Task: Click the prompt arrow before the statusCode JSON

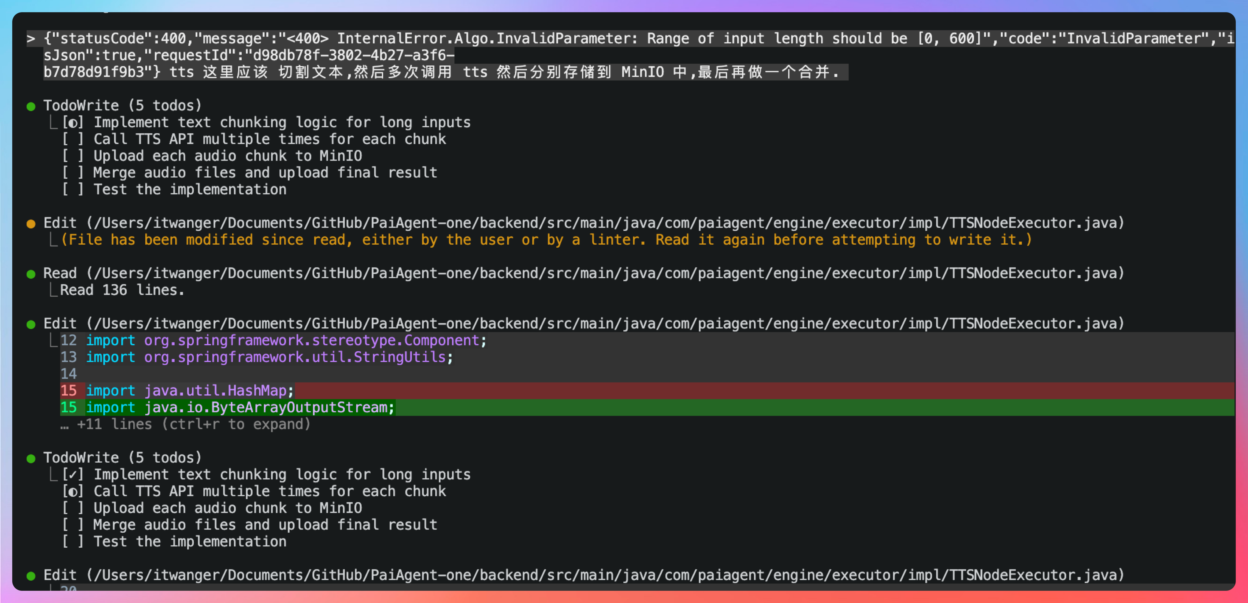Action: click(x=31, y=39)
